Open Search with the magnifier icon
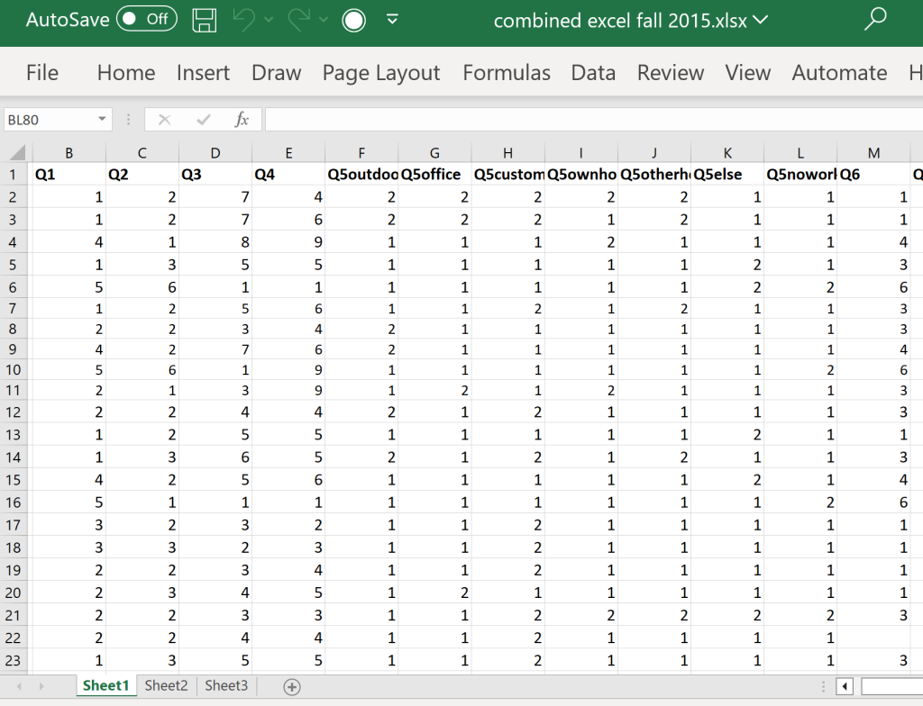The width and height of the screenshot is (923, 706). pos(874,20)
